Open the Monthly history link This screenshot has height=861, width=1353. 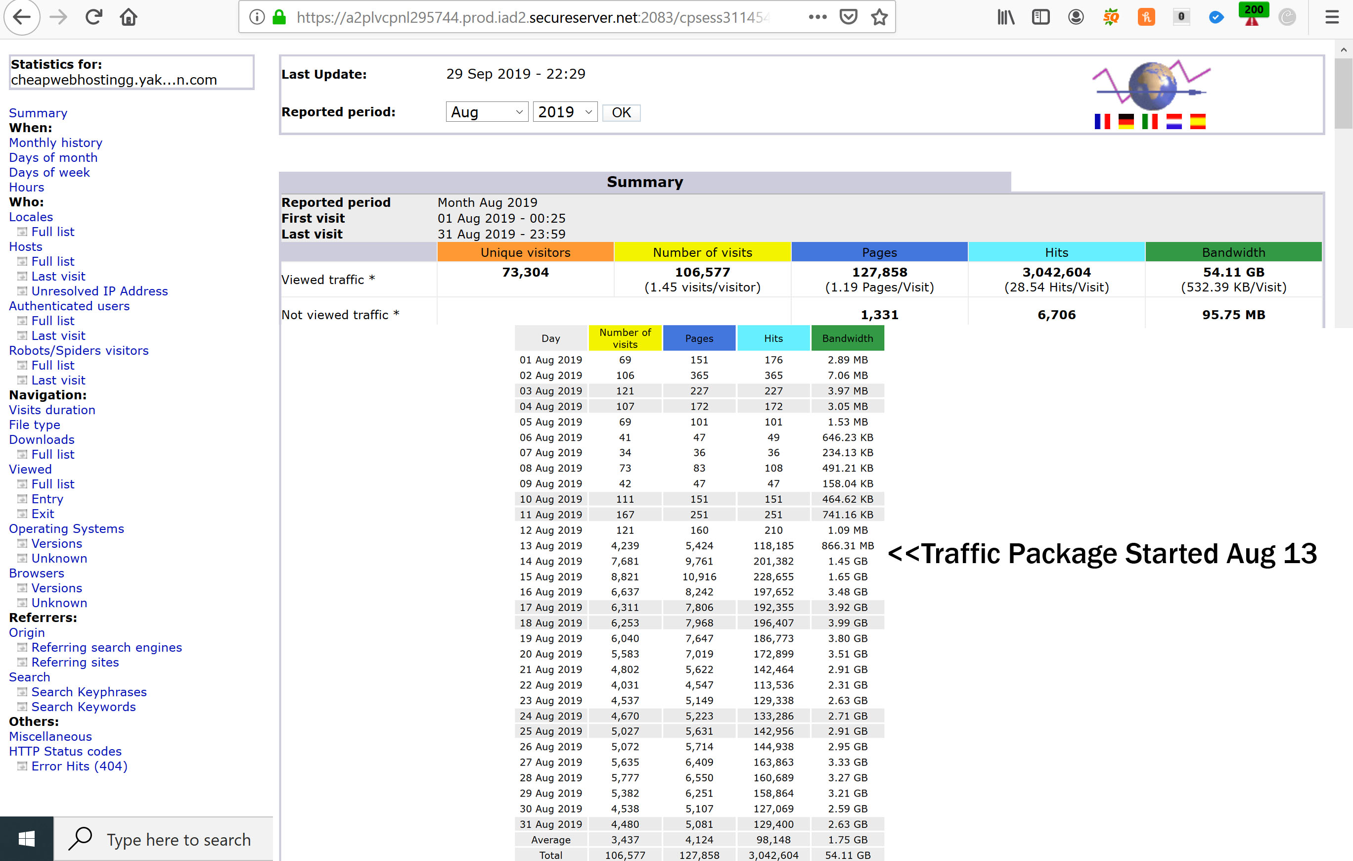tap(55, 143)
